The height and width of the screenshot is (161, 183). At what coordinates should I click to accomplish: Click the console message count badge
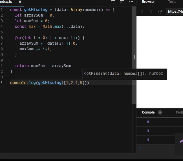(x=160, y=112)
